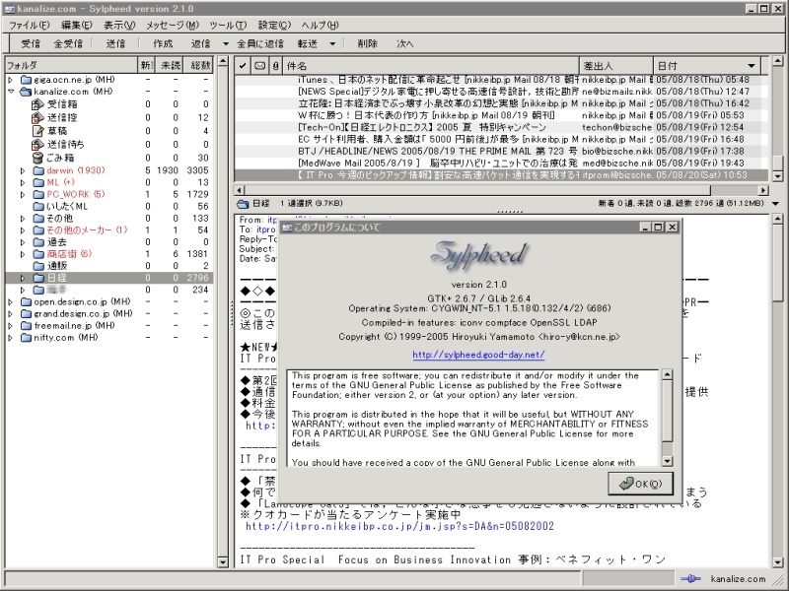Image resolution: width=789 pixels, height=591 pixels.
Task: Click the その他 folder icon
Action: click(x=38, y=219)
